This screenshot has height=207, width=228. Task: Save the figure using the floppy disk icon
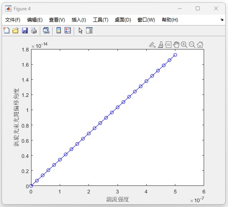point(25,31)
